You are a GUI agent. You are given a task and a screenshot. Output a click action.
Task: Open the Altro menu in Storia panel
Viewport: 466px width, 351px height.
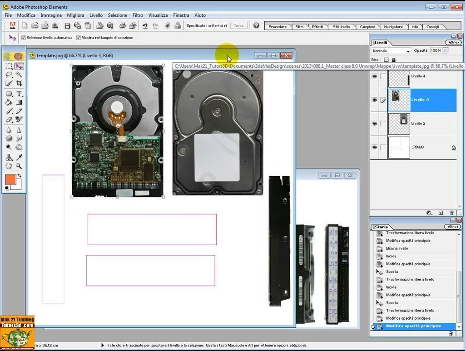coord(453,227)
